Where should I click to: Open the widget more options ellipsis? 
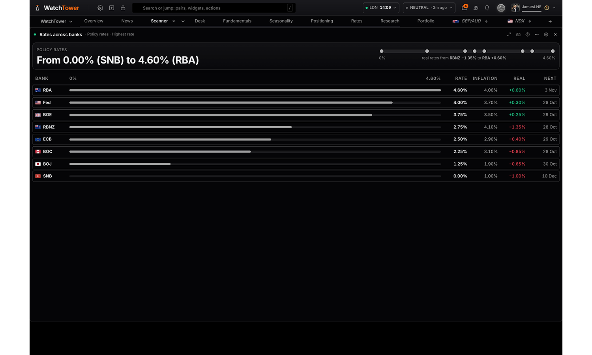point(537,35)
